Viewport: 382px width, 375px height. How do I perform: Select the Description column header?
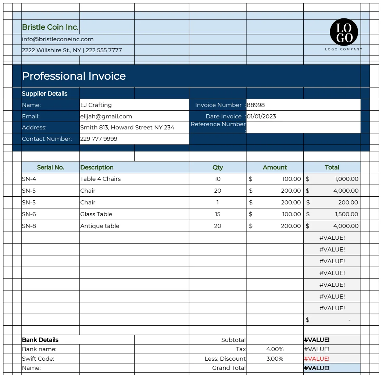(134, 167)
